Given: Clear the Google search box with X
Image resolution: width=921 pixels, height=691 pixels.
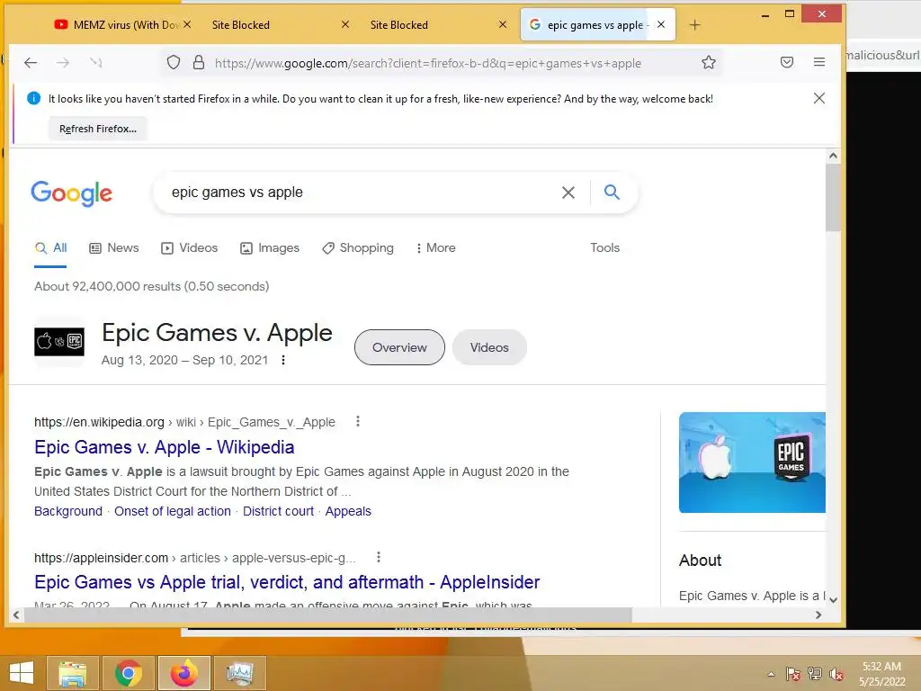Looking at the screenshot, I should point(568,193).
